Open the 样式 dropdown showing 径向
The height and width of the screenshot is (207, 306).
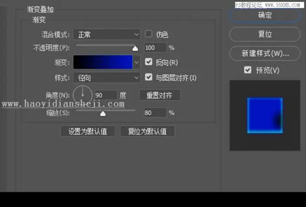[107, 78]
